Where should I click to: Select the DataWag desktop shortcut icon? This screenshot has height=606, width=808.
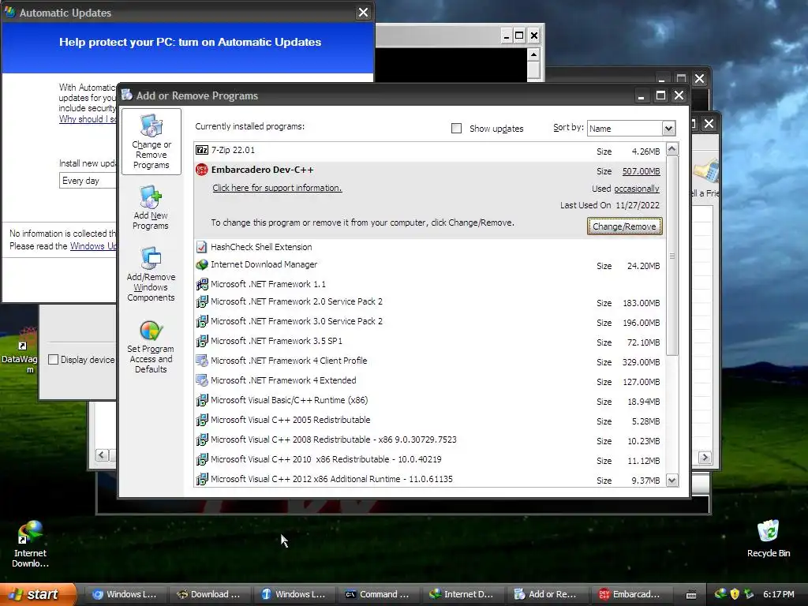20,350
